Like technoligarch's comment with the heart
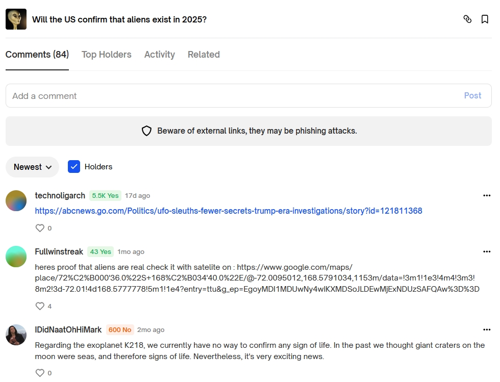The image size is (500, 382). pyautogui.click(x=40, y=228)
